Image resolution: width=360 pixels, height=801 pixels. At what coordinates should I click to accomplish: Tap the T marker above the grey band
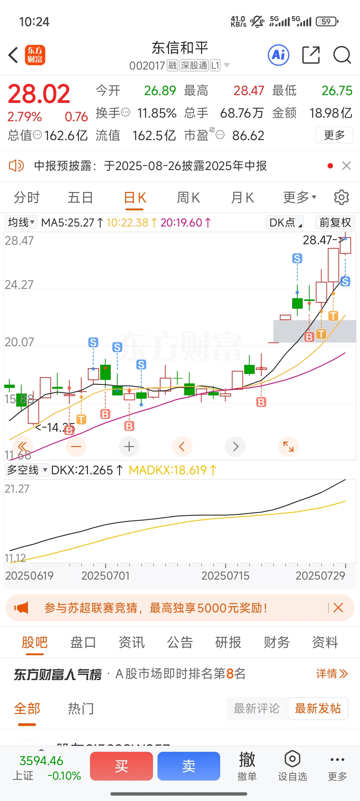(333, 316)
